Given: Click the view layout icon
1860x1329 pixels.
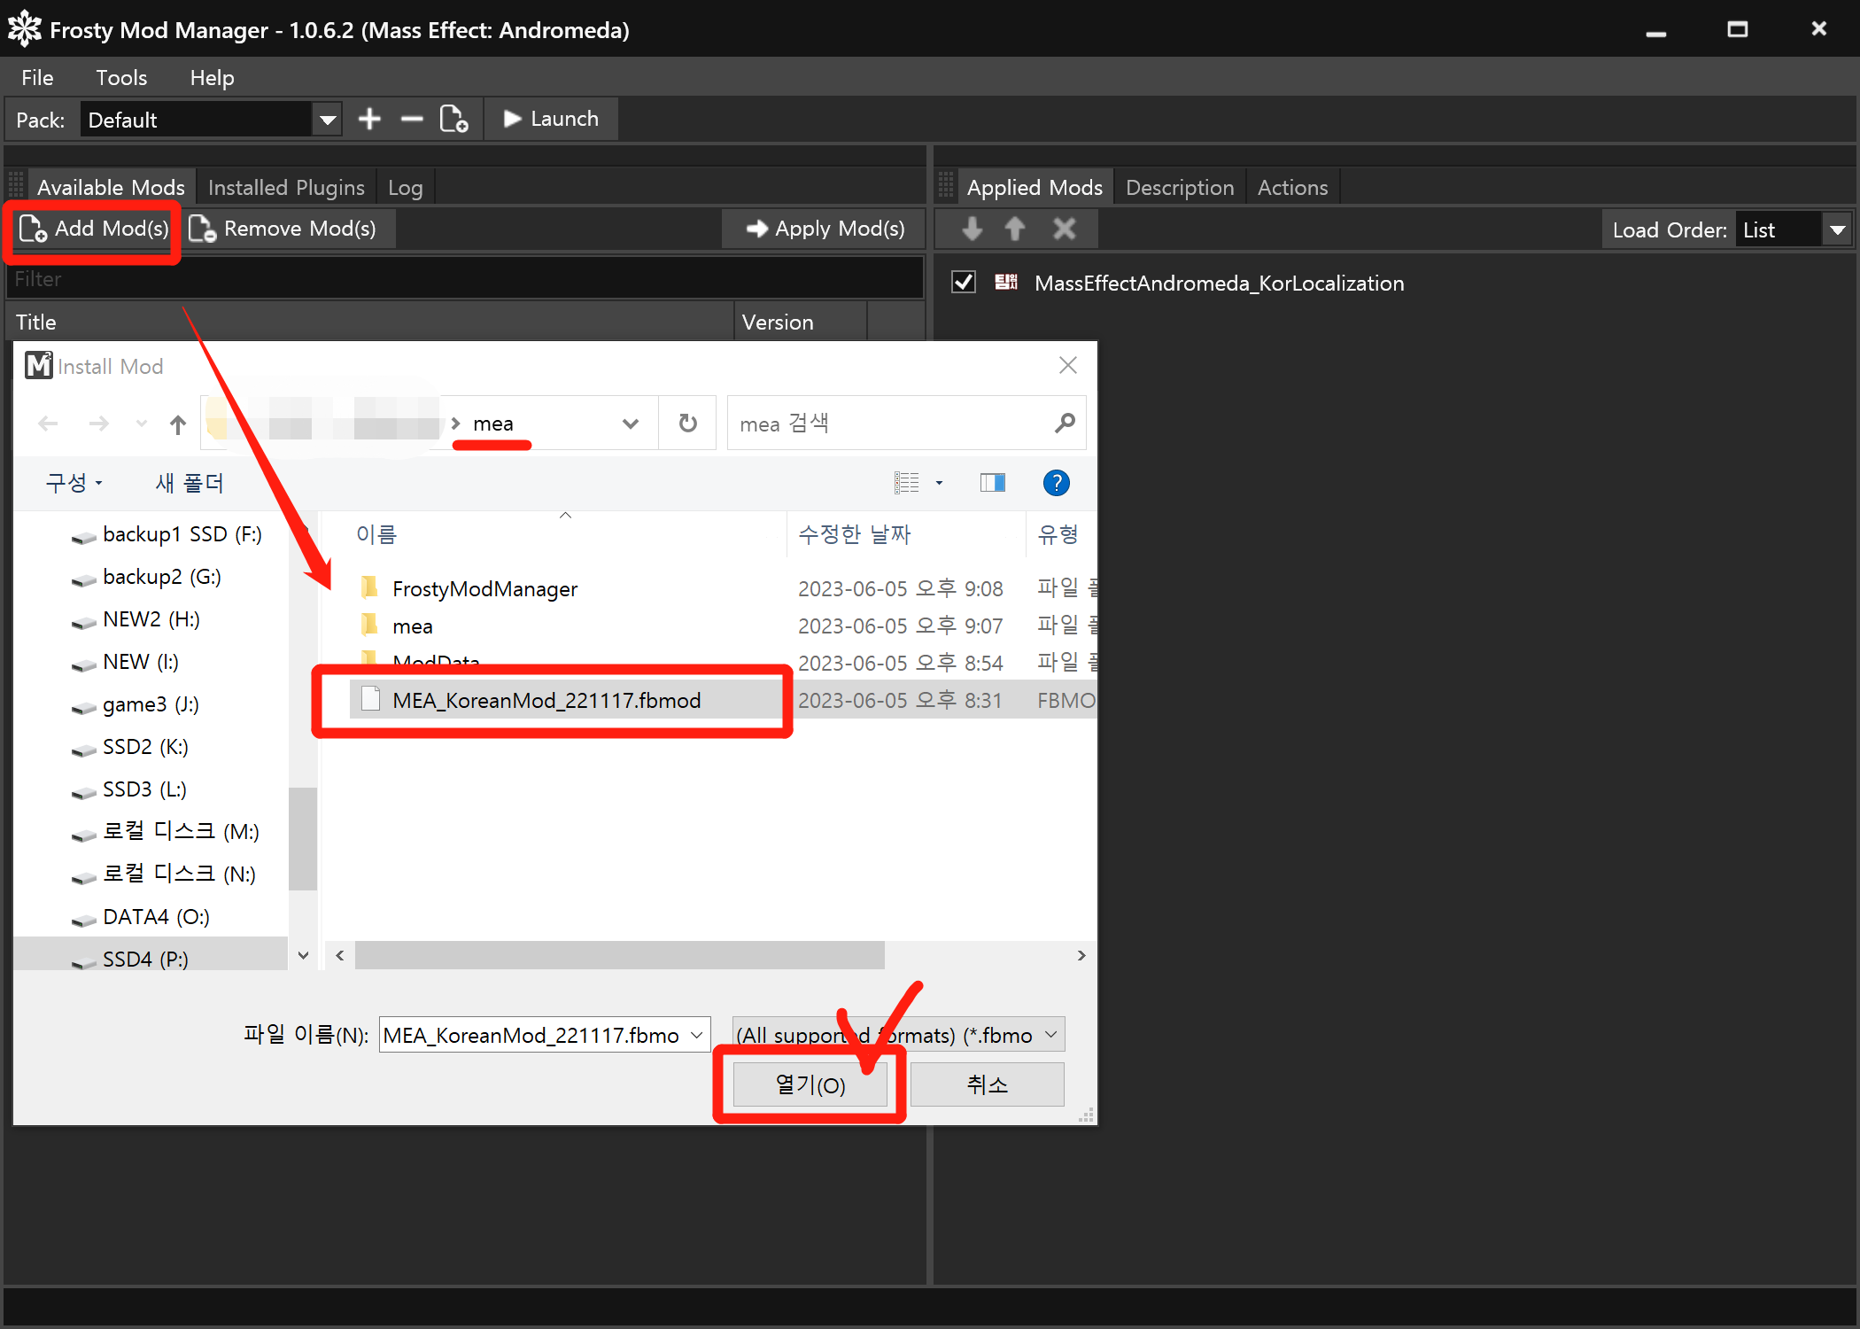Looking at the screenshot, I should coord(907,483).
